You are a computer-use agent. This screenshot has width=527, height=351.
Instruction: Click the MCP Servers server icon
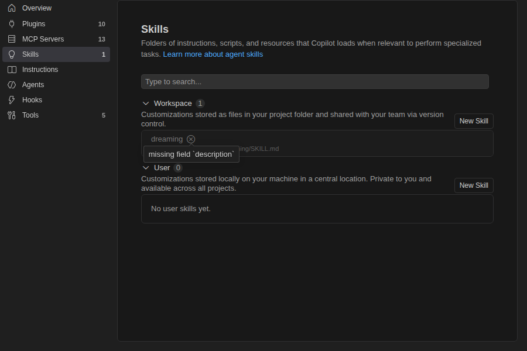12,39
